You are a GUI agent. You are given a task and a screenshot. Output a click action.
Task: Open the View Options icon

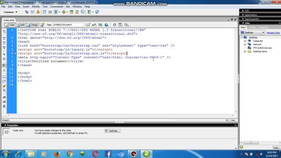pos(120,25)
